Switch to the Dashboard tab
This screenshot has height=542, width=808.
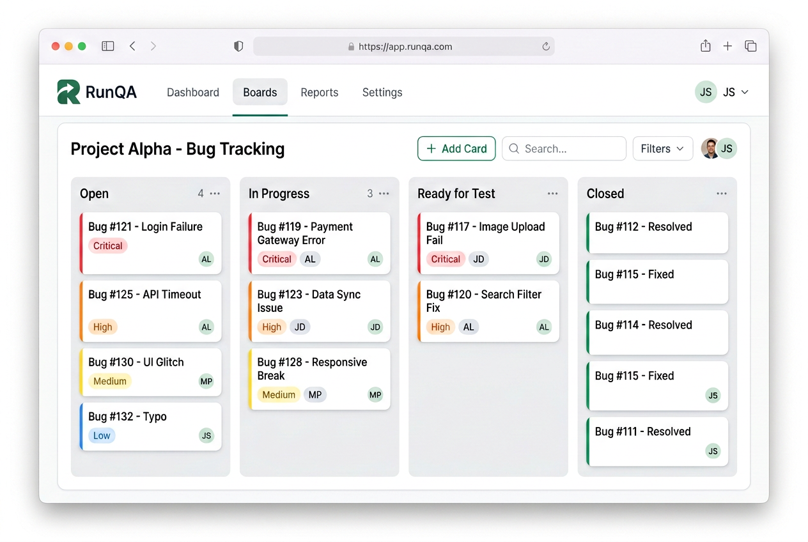pos(193,92)
